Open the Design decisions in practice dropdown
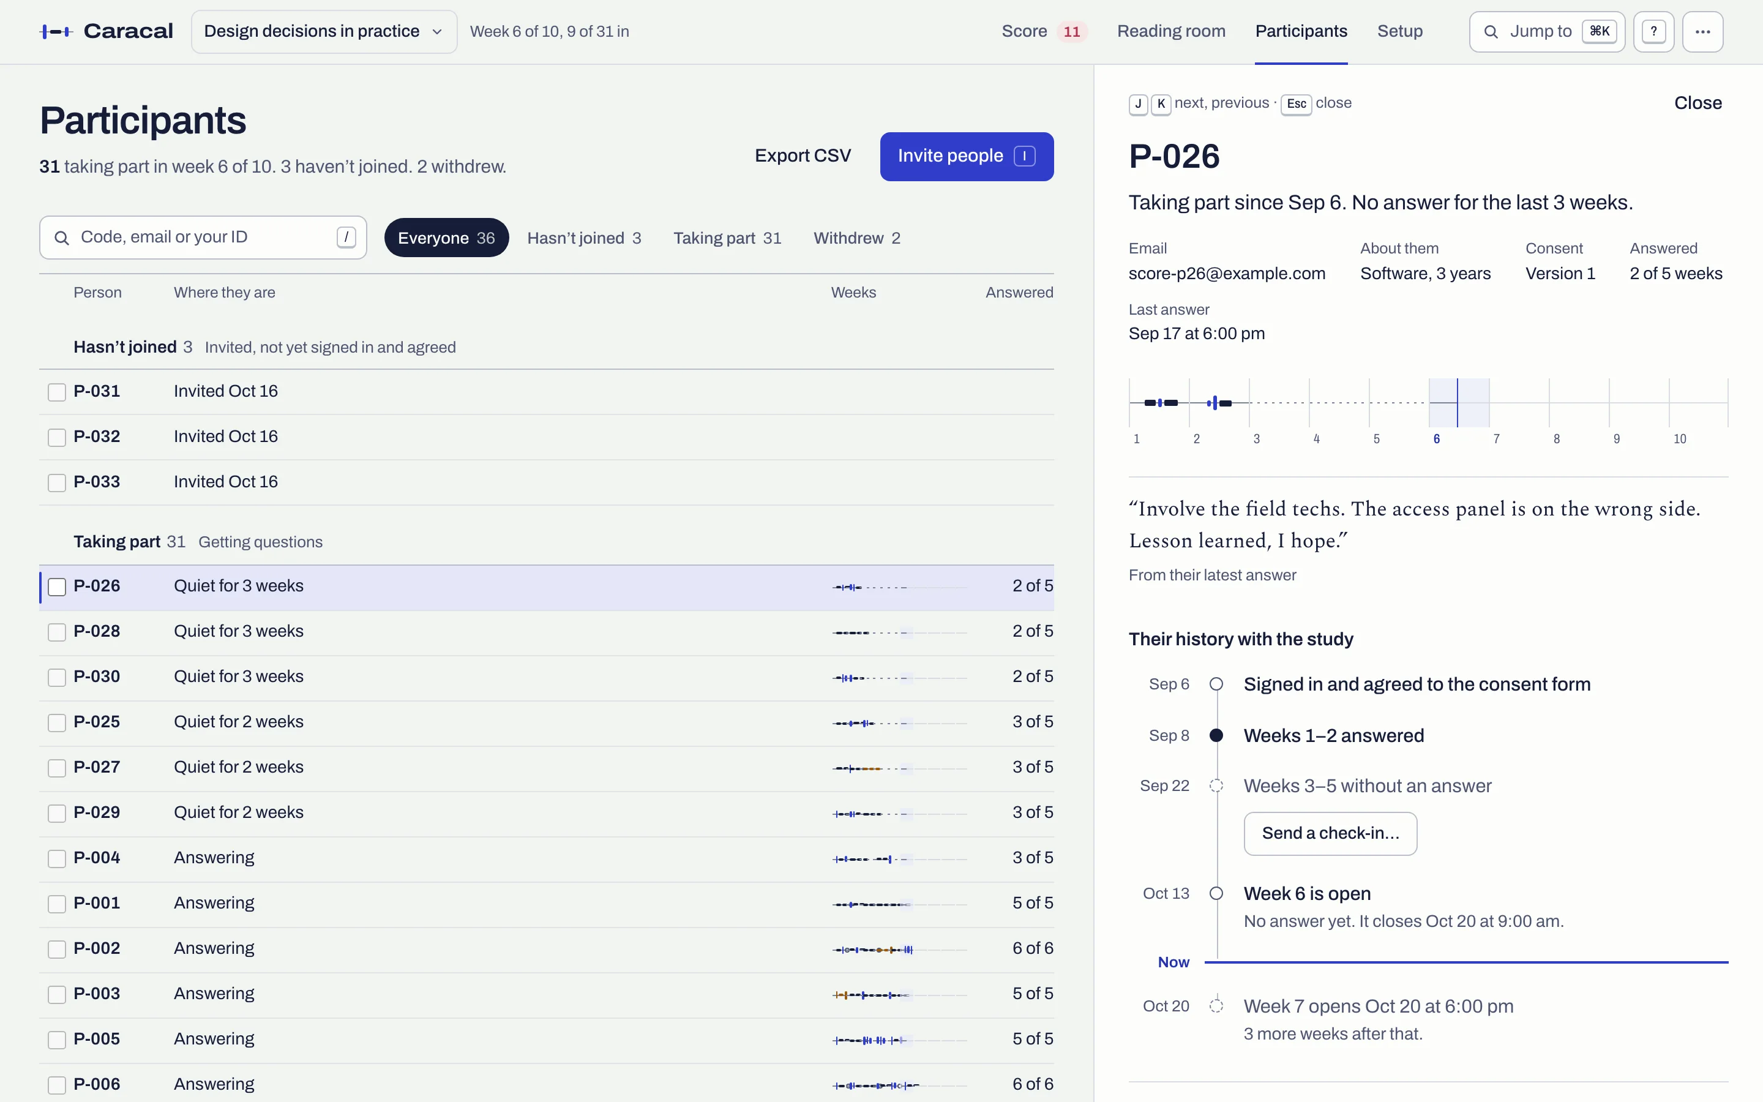Viewport: 1763px width, 1102px height. (x=324, y=31)
